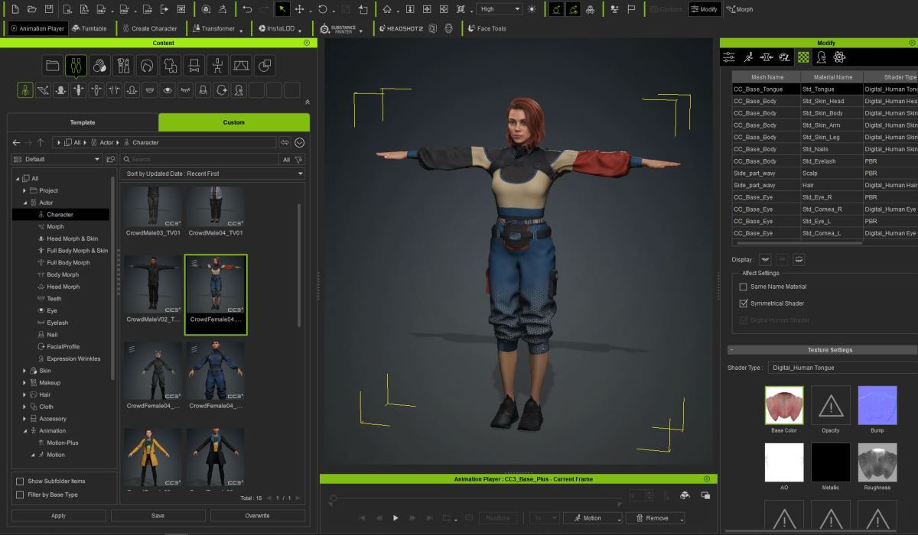Image resolution: width=918 pixels, height=535 pixels.
Task: Click the animation timeline scrubber handle
Action: [333, 498]
